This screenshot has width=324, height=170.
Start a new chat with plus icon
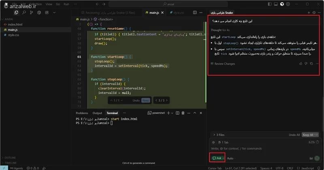[309, 13]
